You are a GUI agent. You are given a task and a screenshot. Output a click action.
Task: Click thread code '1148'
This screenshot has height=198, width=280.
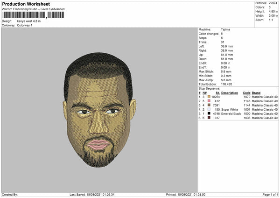tap(247, 101)
